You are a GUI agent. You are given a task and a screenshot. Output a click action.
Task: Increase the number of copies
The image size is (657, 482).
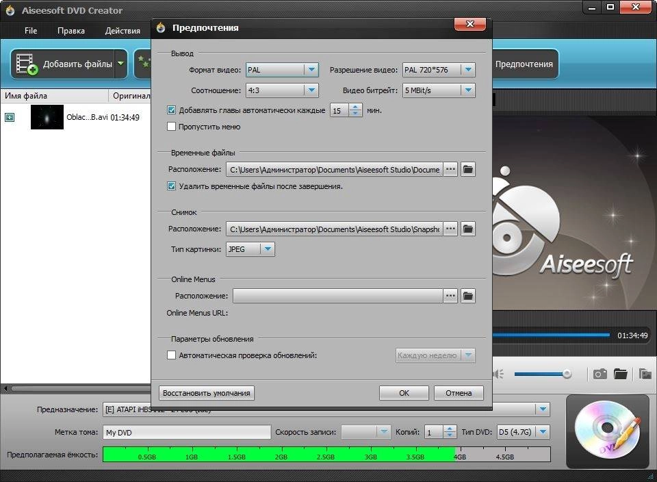(x=450, y=429)
